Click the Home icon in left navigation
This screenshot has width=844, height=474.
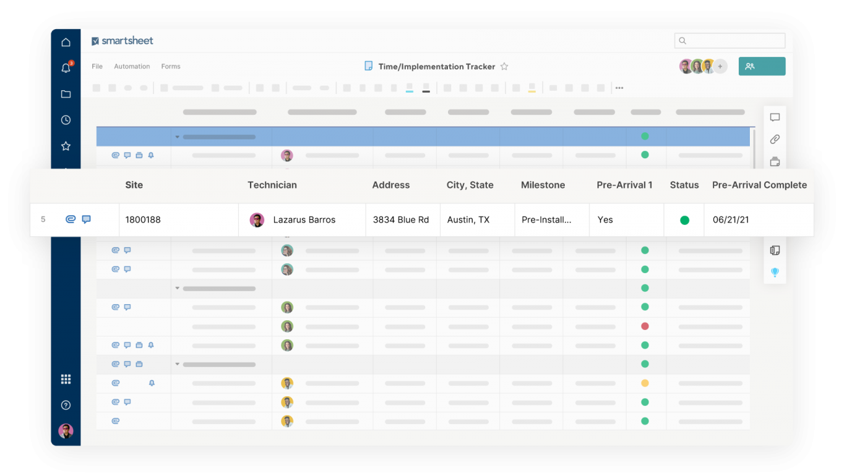tap(66, 41)
